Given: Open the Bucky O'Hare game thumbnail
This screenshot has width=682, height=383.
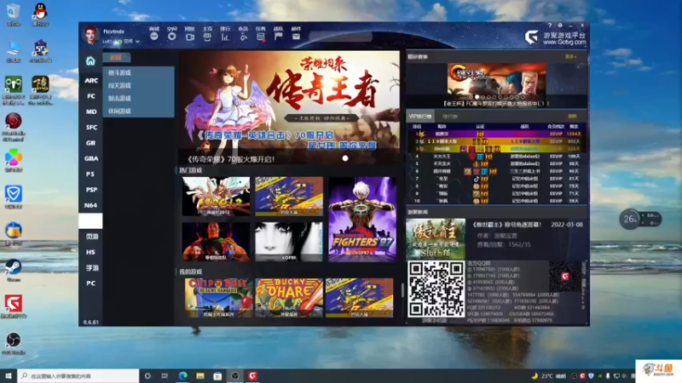Looking at the screenshot, I should 289,298.
